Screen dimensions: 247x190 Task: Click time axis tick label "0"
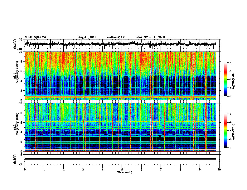25,170
